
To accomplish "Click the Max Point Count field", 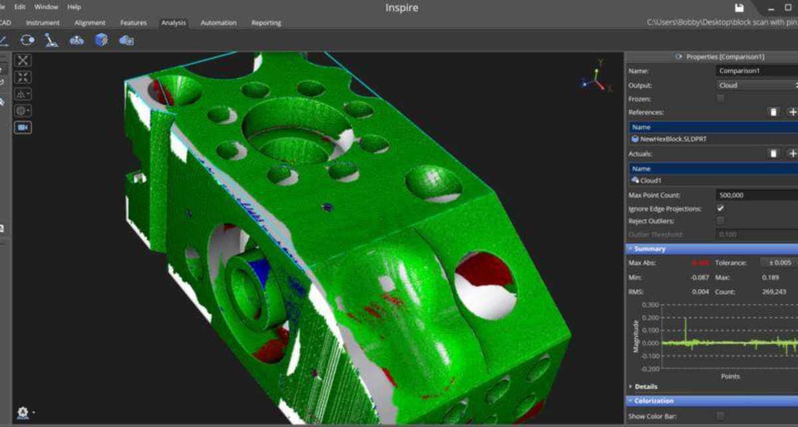I will coord(756,196).
